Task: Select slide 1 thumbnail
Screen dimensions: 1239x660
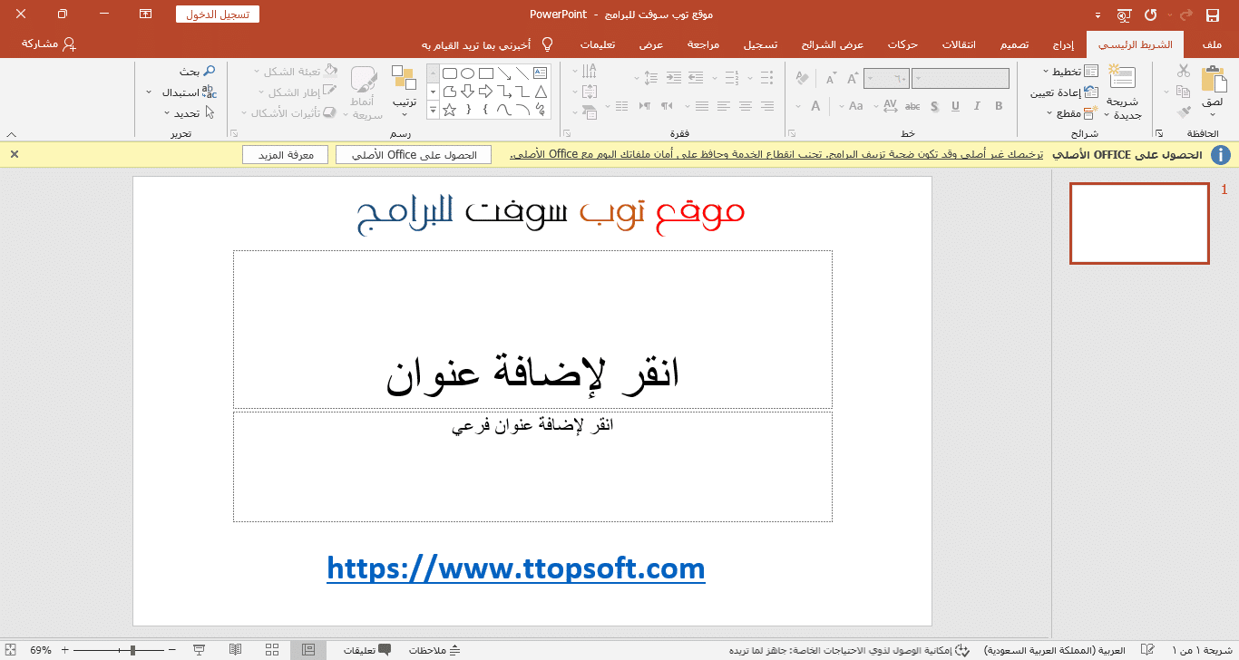Action: click(1139, 223)
